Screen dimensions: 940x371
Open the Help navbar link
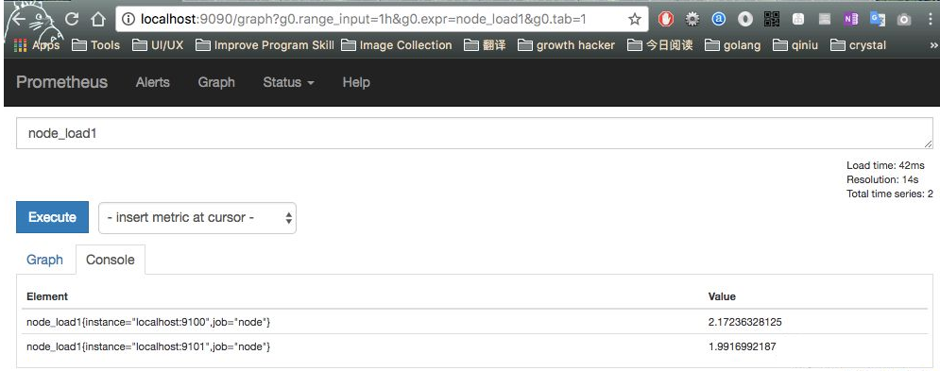tap(356, 82)
